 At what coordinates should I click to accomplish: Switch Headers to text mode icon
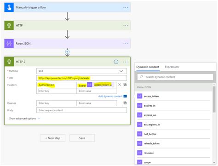(x=125, y=85)
